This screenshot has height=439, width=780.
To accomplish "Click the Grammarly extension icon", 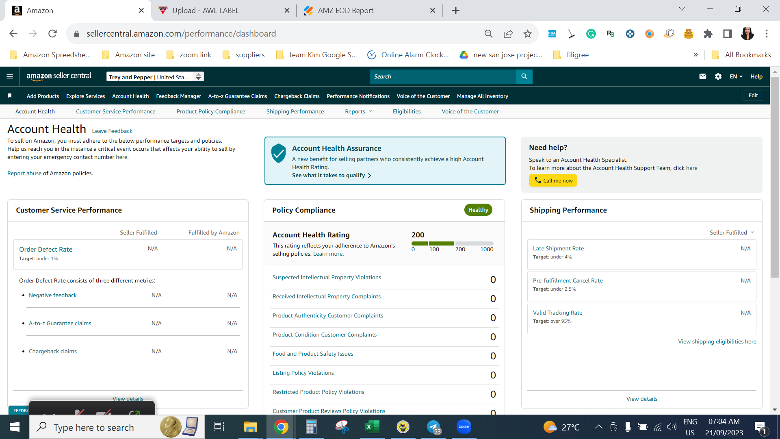I will point(591,34).
